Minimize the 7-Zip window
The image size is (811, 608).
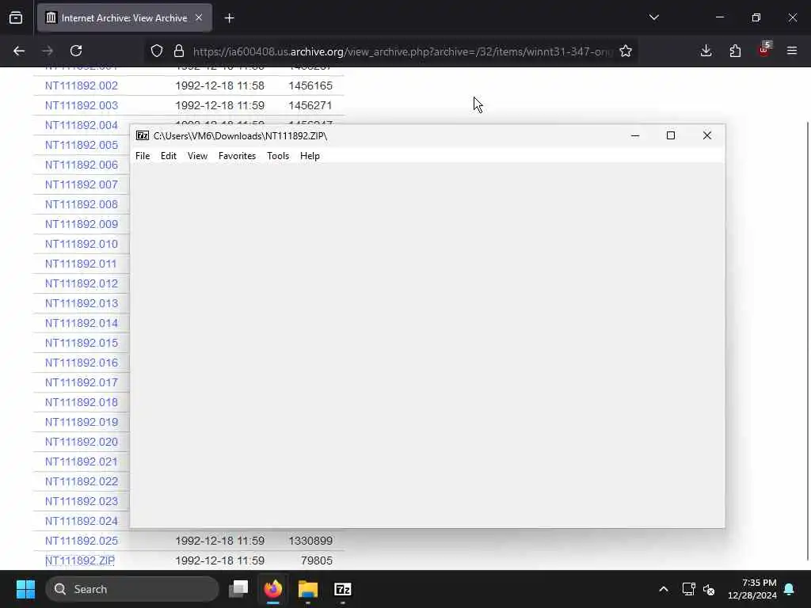coord(635,135)
